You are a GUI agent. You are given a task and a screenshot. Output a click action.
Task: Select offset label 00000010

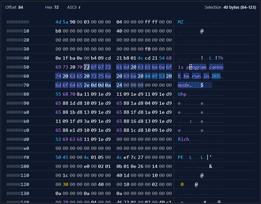pos(18,31)
